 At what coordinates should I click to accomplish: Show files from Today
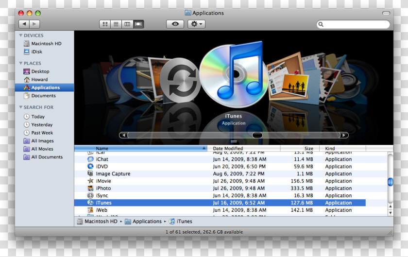point(44,117)
